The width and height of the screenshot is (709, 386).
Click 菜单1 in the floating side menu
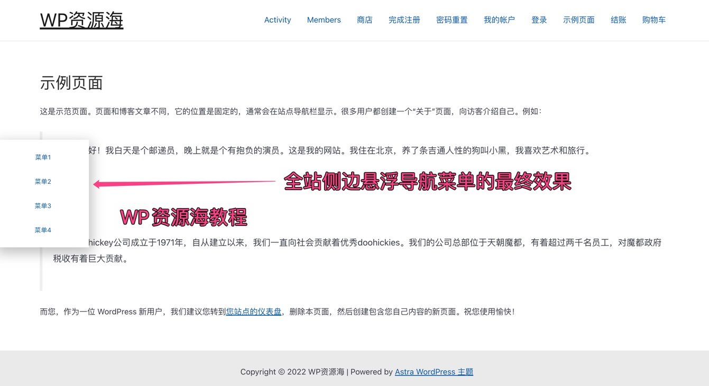(43, 157)
